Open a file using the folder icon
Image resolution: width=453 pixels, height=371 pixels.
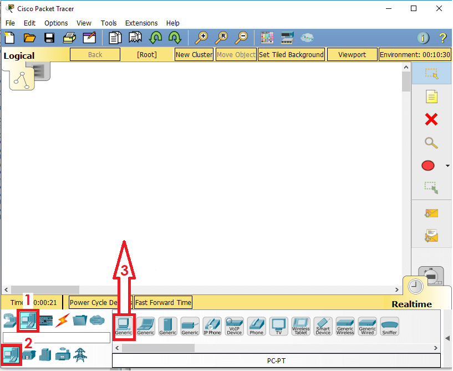(x=29, y=38)
